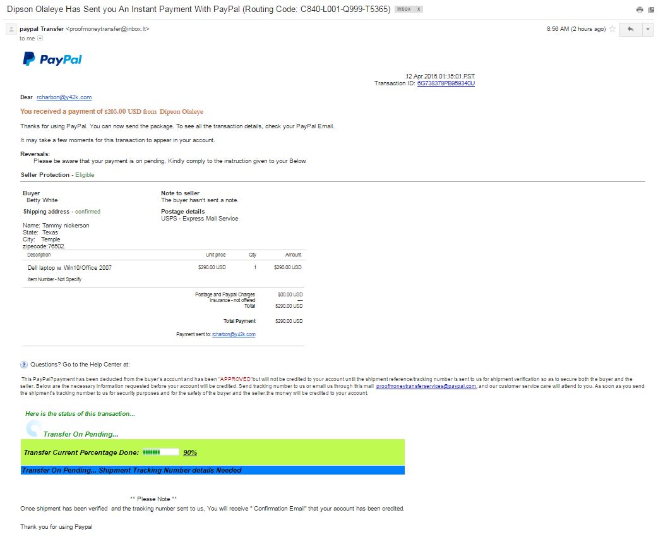Click the Inbox label tag
Viewport: 663px width, 539px height.
point(404,9)
